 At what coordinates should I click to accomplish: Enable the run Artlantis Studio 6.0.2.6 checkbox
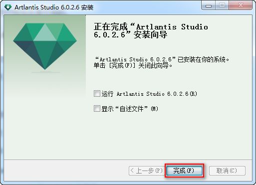click(x=97, y=94)
